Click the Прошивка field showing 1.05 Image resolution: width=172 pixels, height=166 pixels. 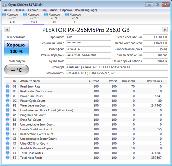[88, 37]
